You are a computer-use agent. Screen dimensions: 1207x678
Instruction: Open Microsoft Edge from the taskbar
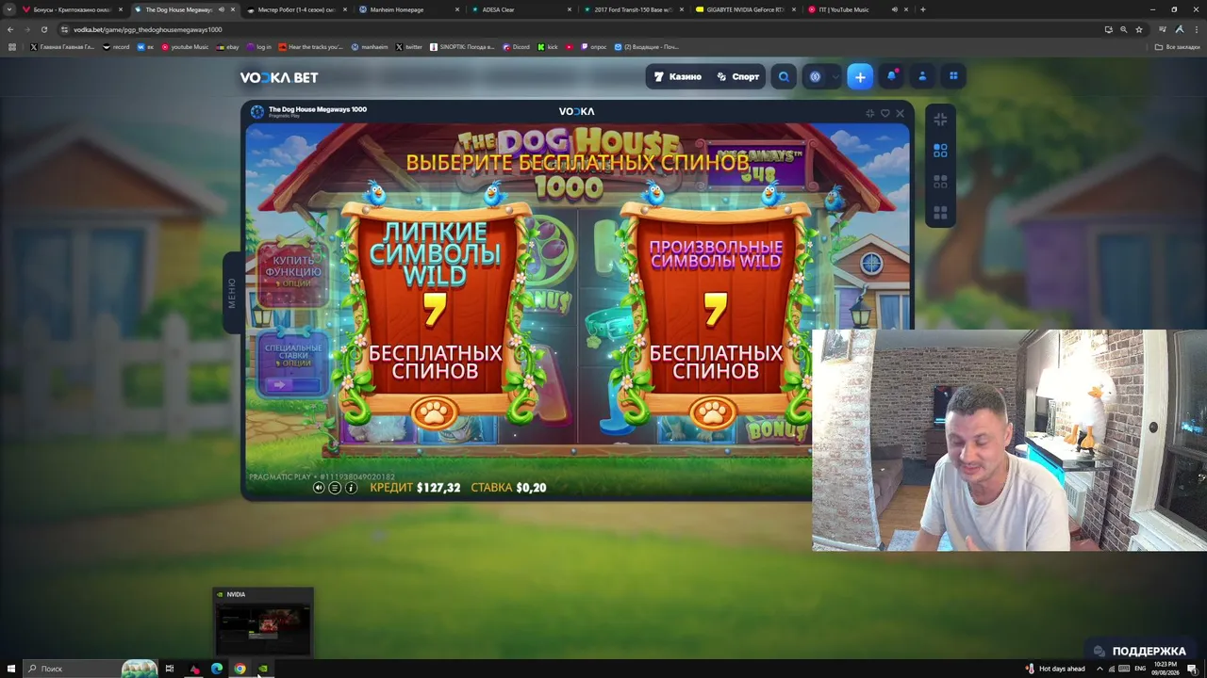click(217, 669)
